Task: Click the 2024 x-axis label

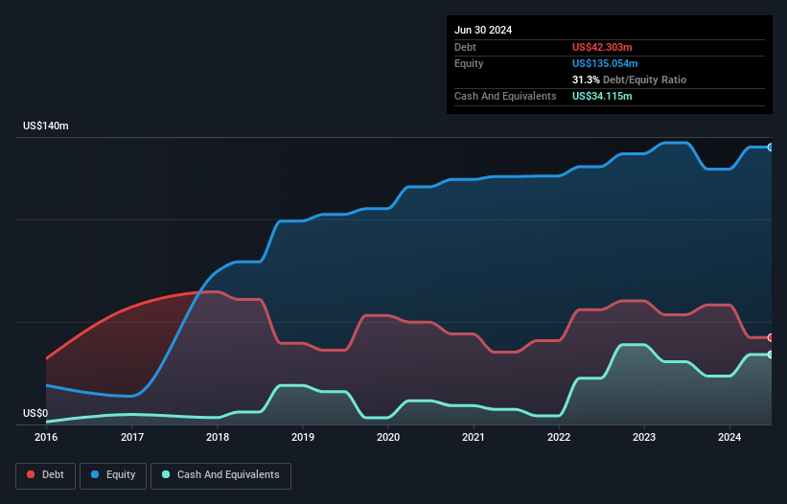Action: coord(729,437)
